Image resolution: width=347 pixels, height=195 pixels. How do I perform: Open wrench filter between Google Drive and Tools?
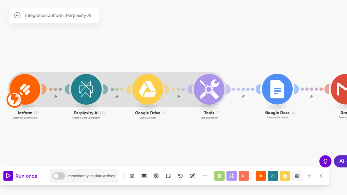(178, 96)
